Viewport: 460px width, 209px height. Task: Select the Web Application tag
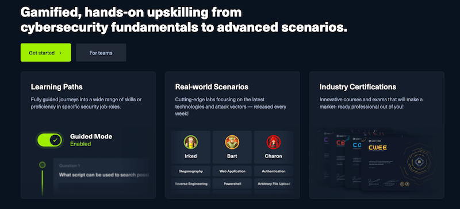tap(232, 171)
